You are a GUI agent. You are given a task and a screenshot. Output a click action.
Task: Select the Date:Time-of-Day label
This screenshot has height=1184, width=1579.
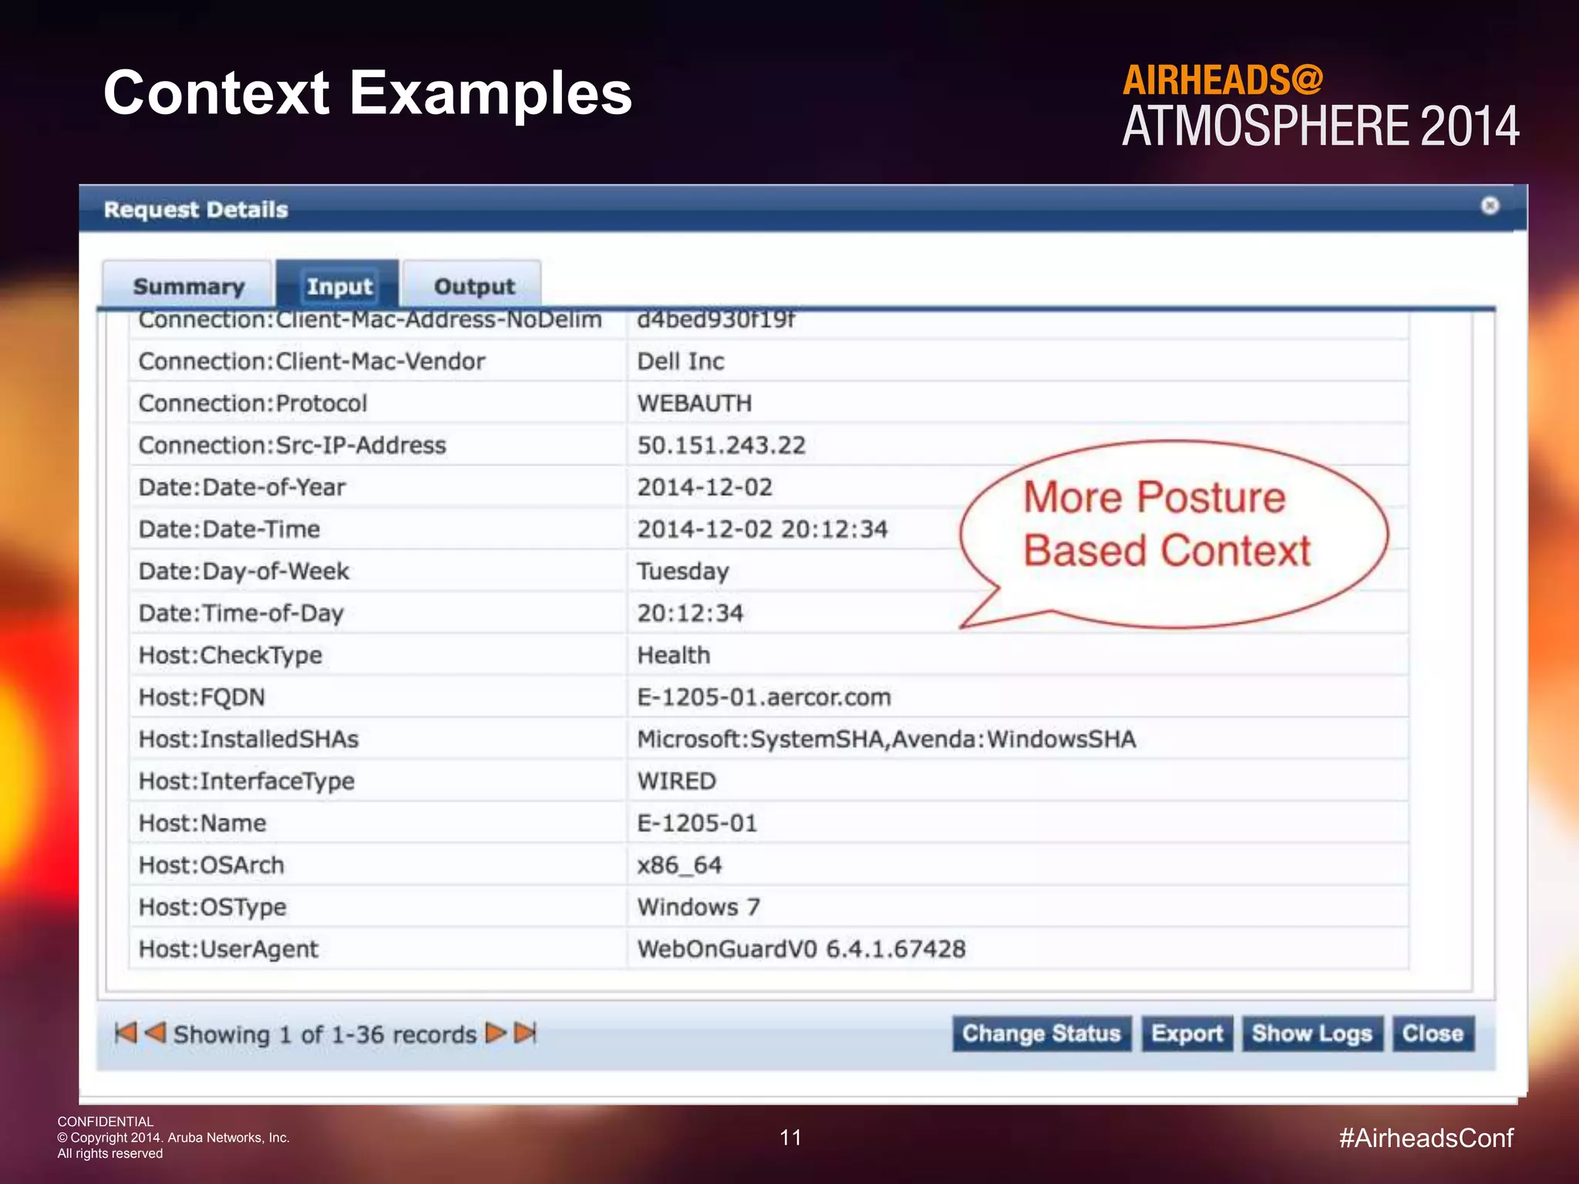(241, 613)
